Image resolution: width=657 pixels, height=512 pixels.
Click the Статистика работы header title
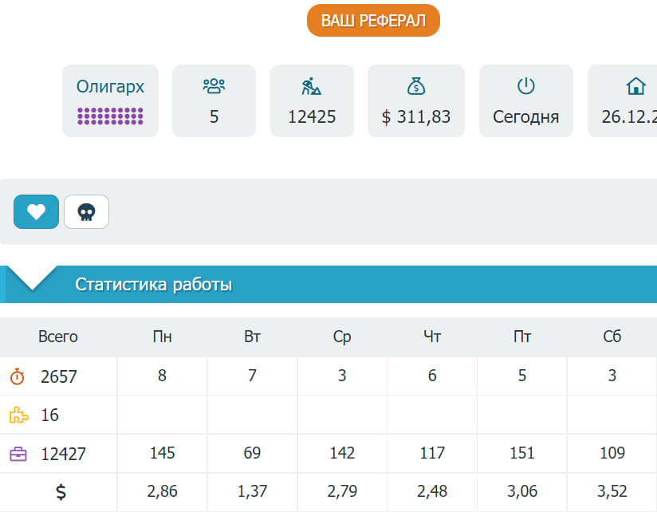[153, 285]
